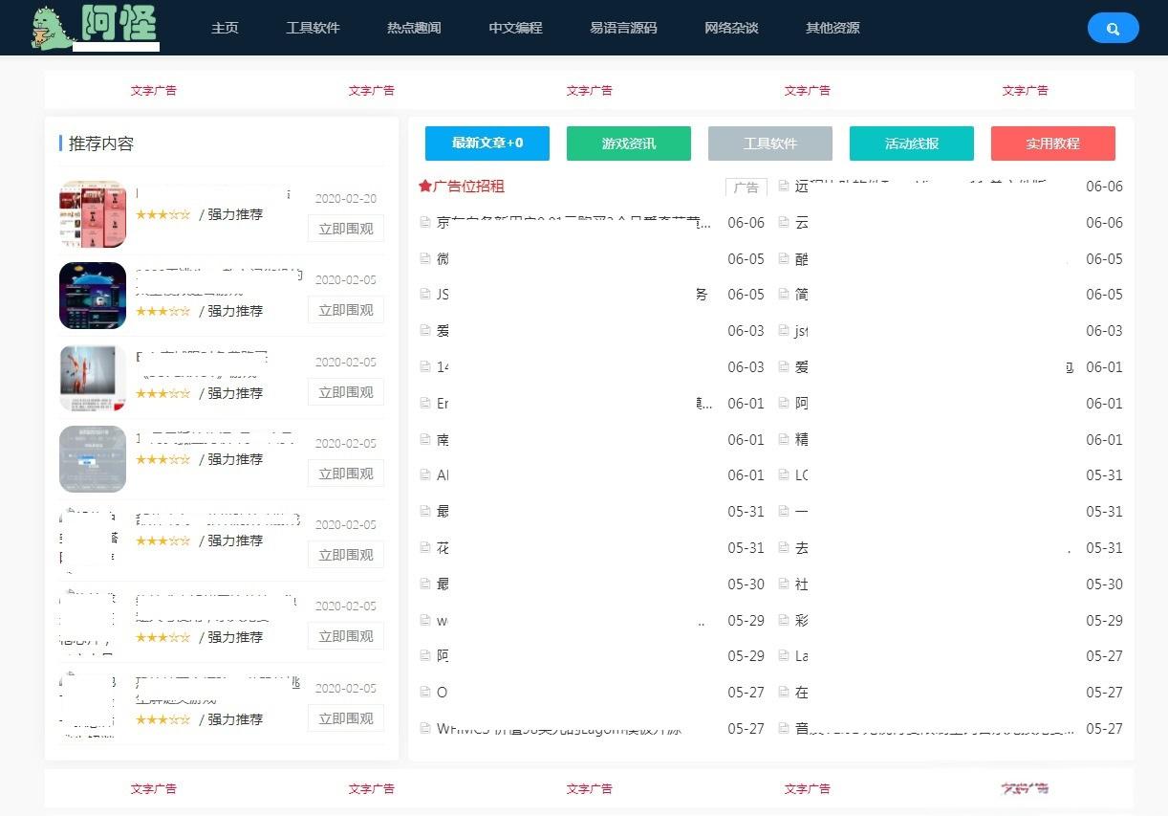Open the dark purple website thumbnail
This screenshot has width=1168, height=816.
pyautogui.click(x=93, y=296)
